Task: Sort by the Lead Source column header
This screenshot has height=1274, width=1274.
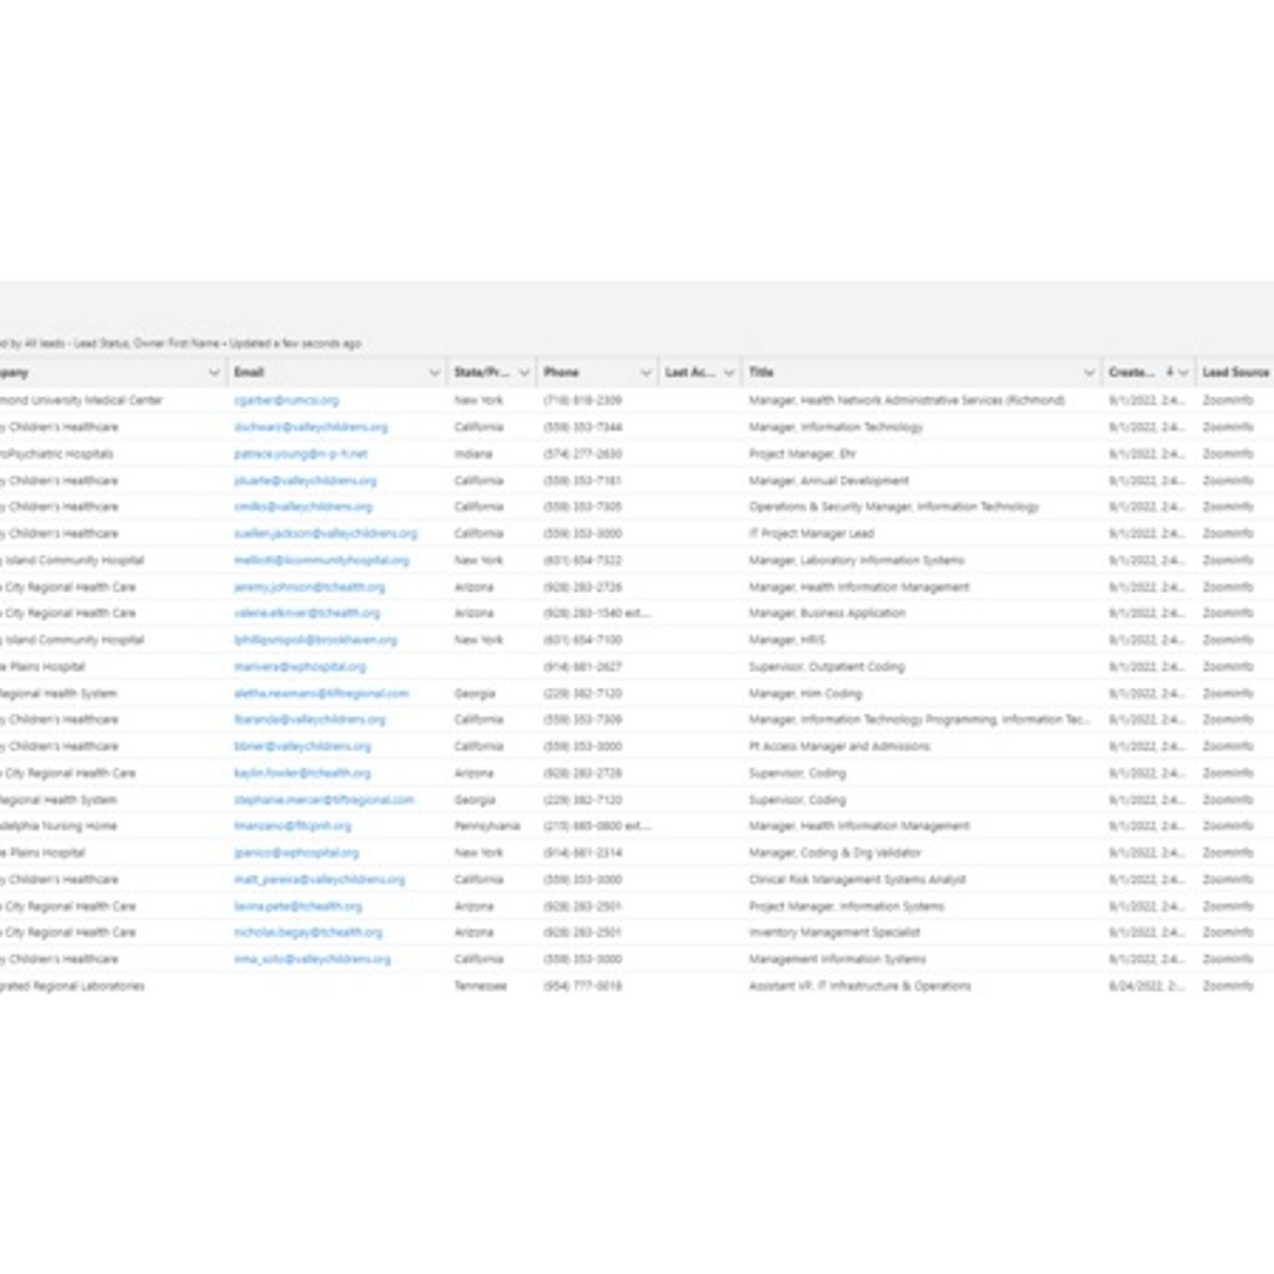Action: point(1234,372)
